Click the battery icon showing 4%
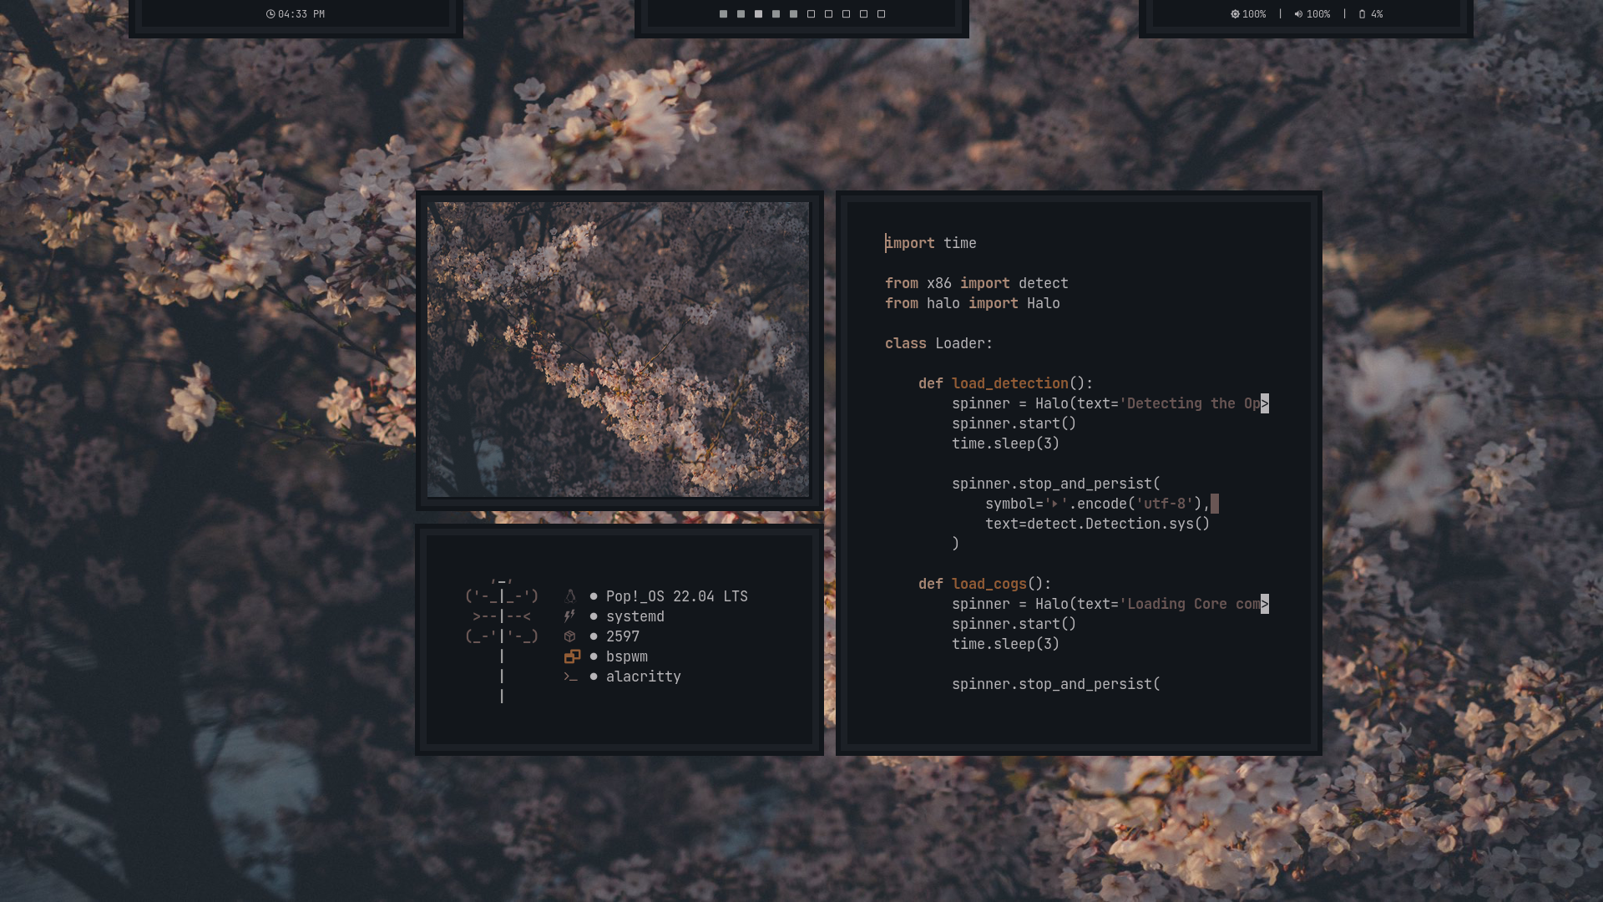This screenshot has height=902, width=1603. coord(1362,14)
